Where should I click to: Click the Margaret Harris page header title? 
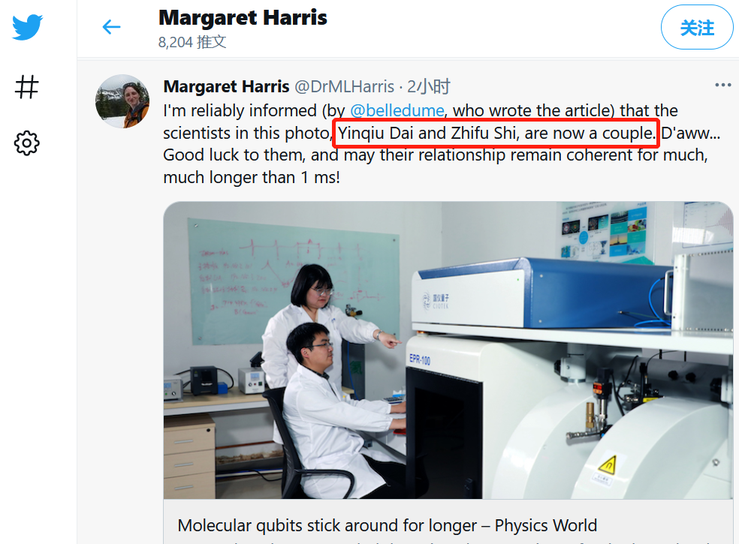pos(243,18)
